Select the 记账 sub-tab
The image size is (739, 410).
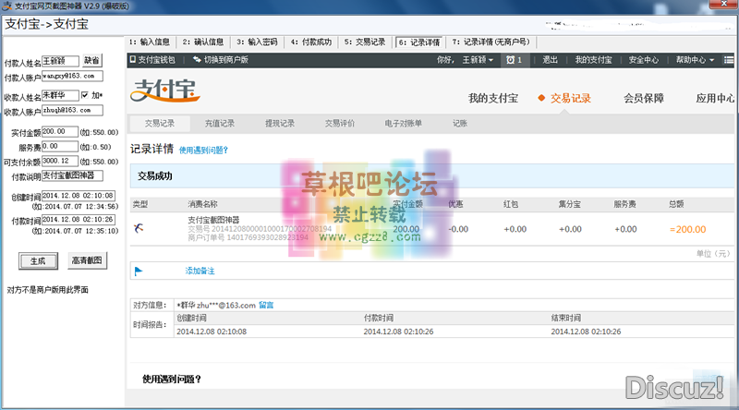click(x=460, y=124)
